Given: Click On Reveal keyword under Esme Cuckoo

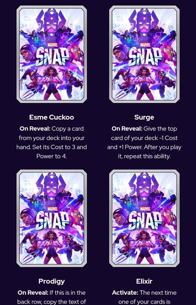Looking at the screenshot, I should click(35, 129).
